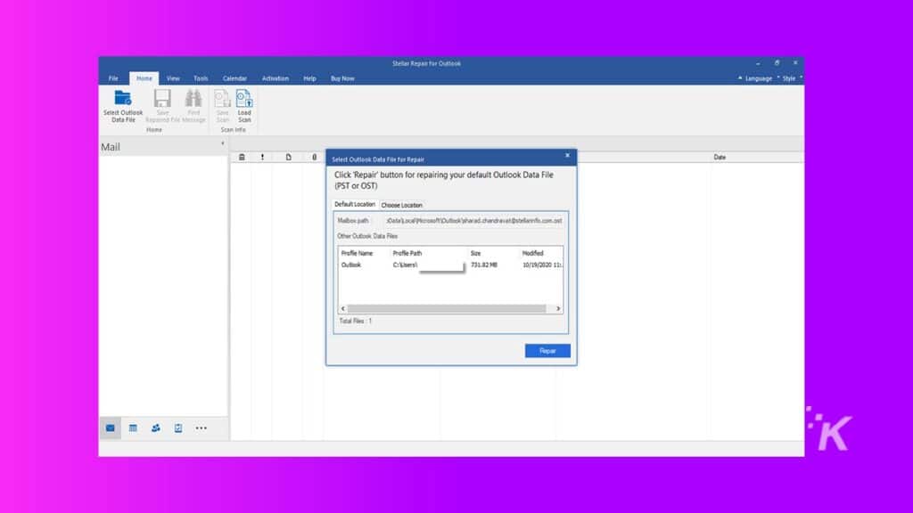Click Size column header

click(476, 254)
